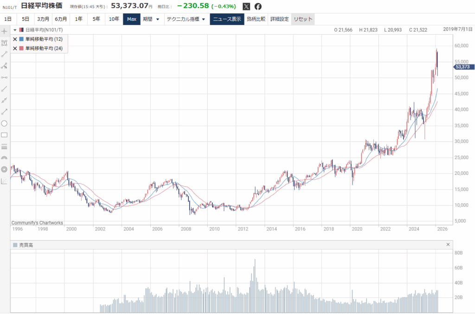Choose the circle drawing tool
The image size is (475, 314).
click(4, 123)
